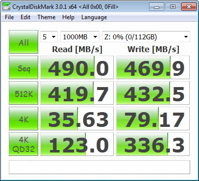This screenshot has height=181, width=199.
Task: Minimize the CrystalDiskMark window
Action: (x=156, y=7)
